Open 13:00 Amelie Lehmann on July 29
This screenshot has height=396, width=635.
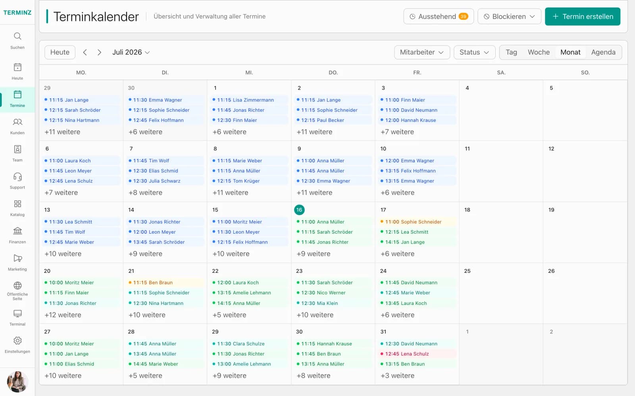[250, 364]
